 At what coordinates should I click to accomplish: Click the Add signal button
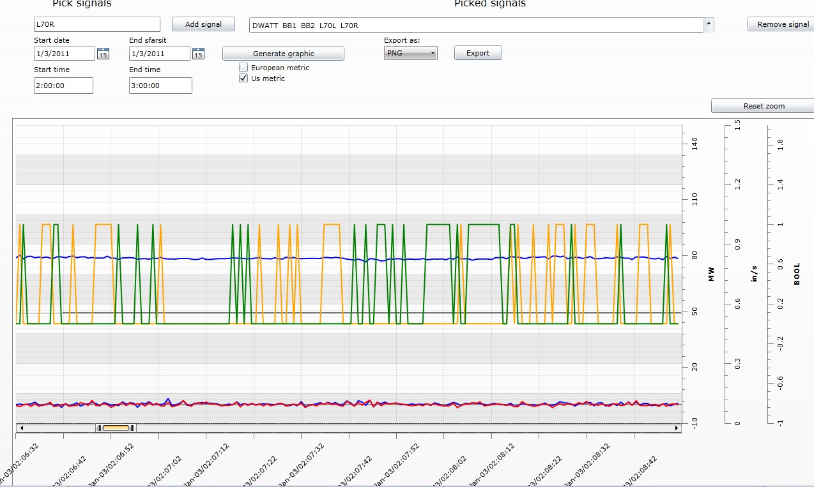click(203, 24)
